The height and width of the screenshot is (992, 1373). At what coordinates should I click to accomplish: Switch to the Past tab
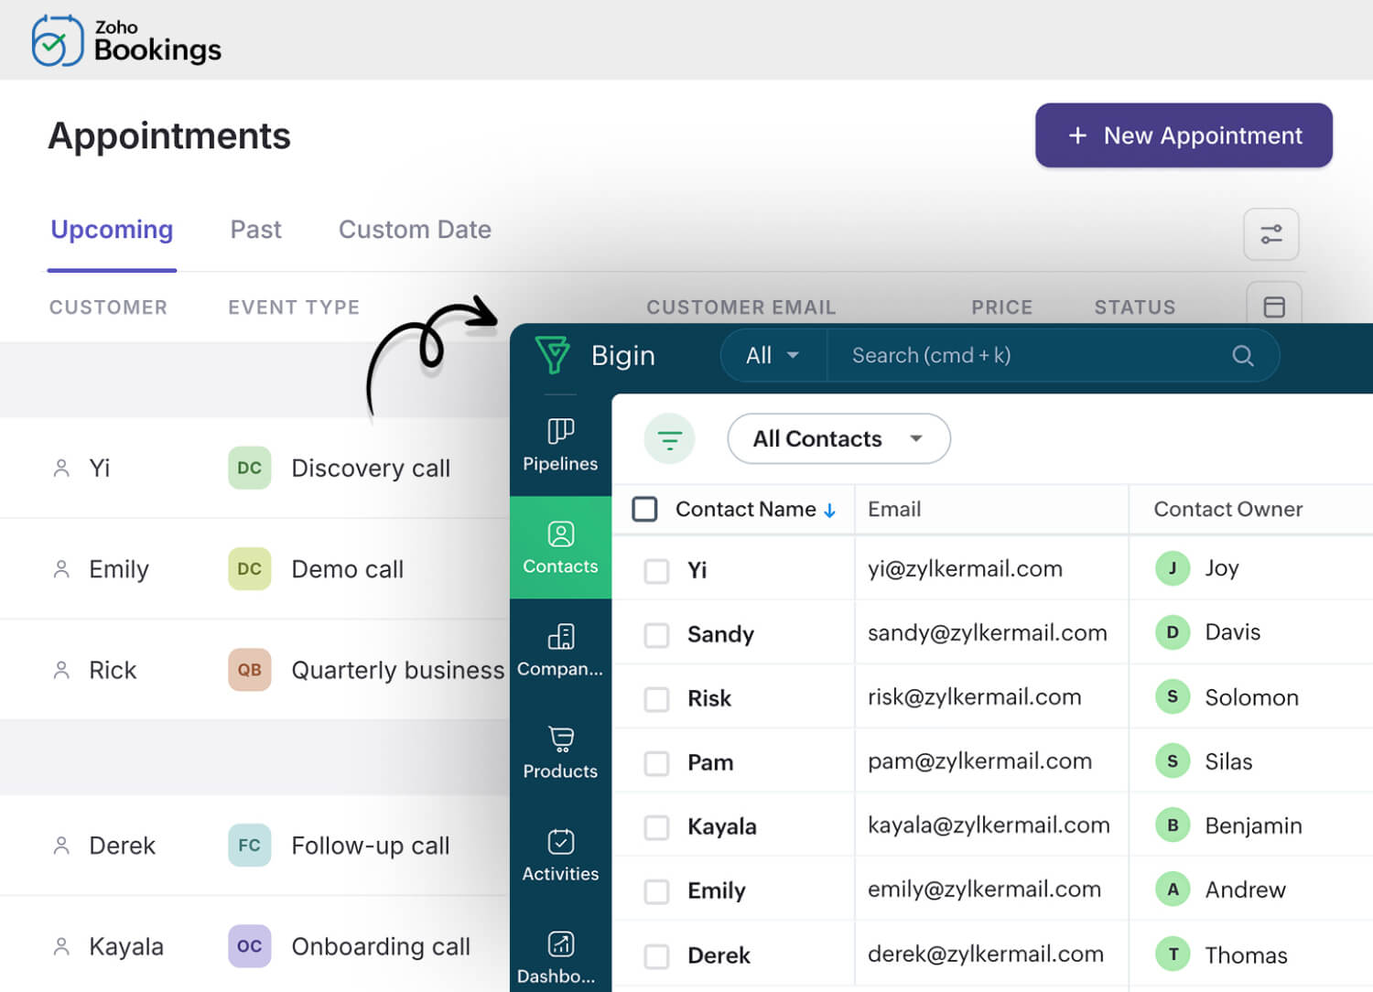[x=255, y=230]
